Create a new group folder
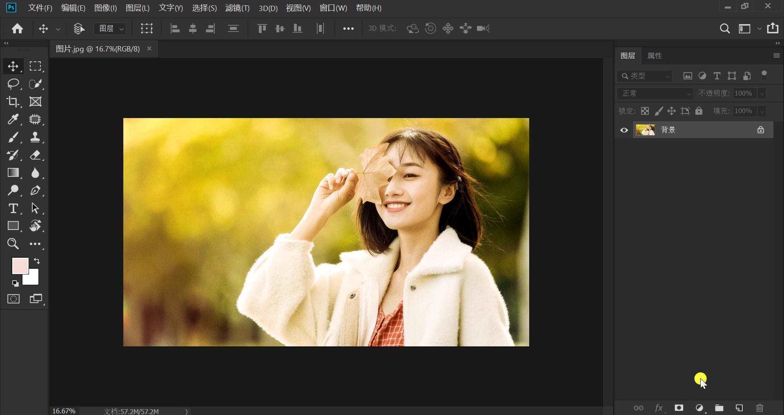Viewport: 784px width, 415px height. (x=719, y=408)
